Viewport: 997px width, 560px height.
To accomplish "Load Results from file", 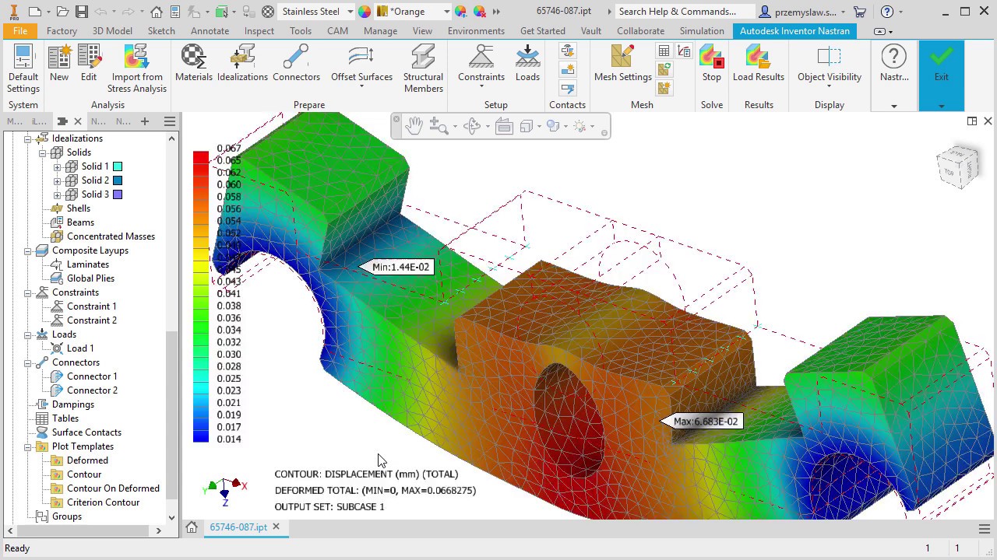I will pos(758,64).
